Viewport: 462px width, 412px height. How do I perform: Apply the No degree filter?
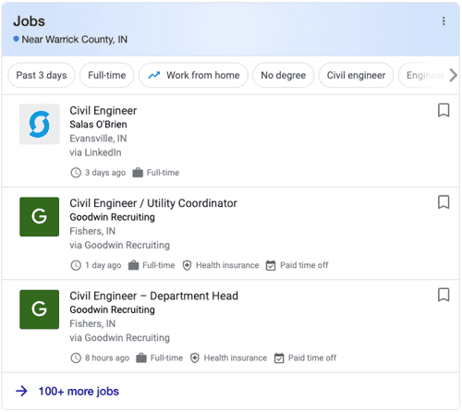click(x=284, y=75)
